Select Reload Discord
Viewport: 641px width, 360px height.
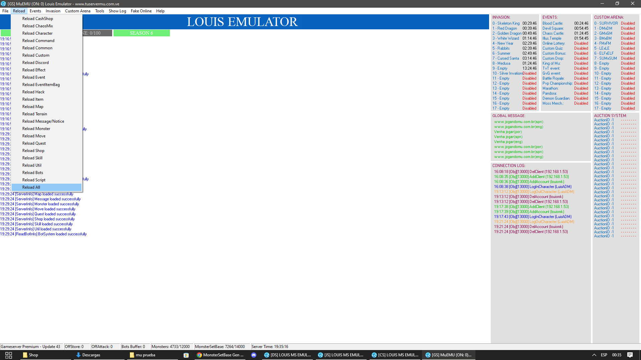coord(47,63)
